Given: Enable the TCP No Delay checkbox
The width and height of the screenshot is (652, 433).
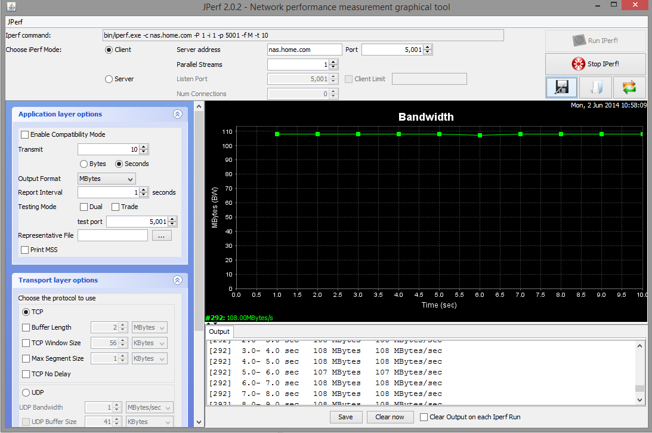Looking at the screenshot, I should (26, 374).
